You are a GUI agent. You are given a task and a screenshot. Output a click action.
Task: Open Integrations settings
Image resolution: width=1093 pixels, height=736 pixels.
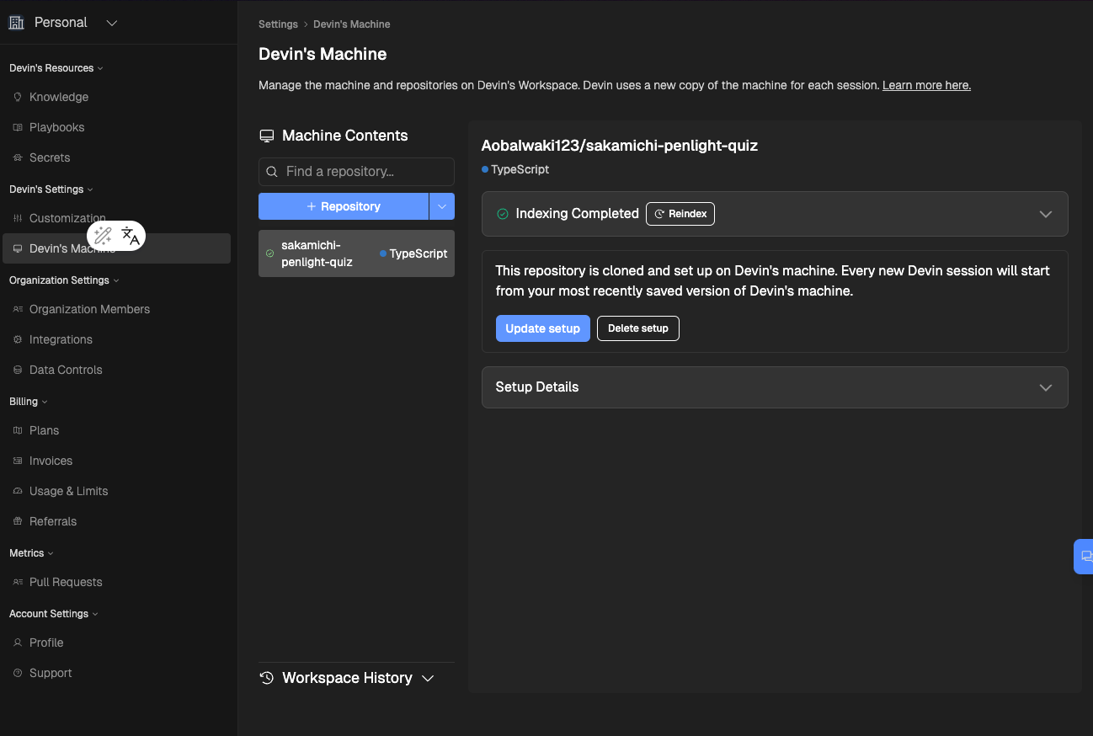coord(61,339)
